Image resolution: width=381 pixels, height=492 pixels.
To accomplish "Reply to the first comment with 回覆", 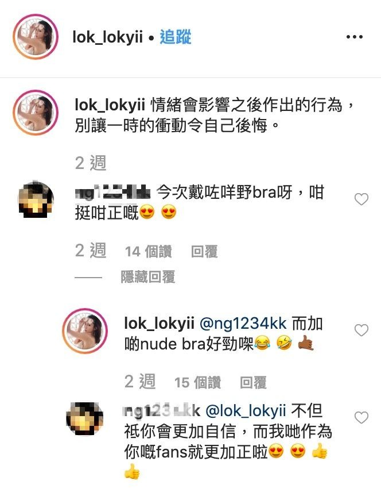I will point(204,252).
